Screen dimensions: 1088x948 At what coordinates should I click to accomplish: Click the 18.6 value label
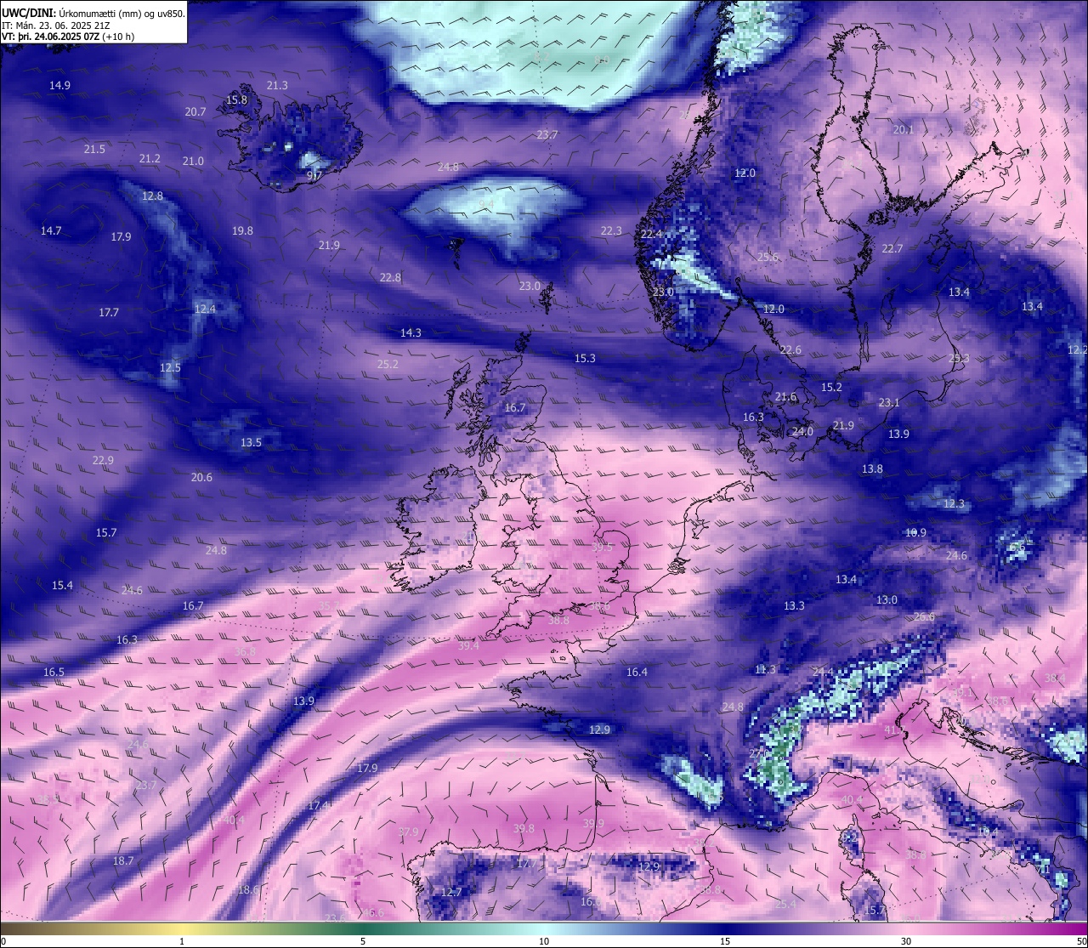(x=248, y=889)
